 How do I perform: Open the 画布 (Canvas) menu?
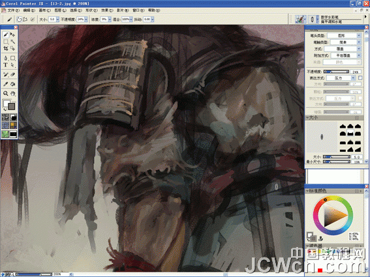click(x=44, y=10)
